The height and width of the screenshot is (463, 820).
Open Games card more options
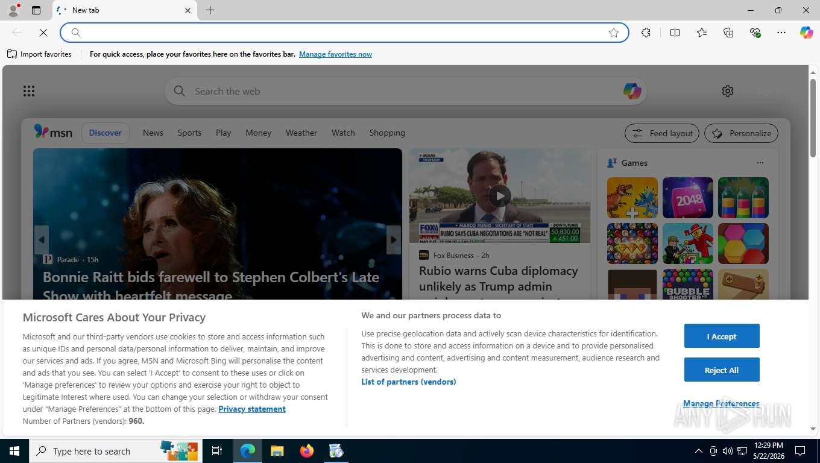point(760,163)
